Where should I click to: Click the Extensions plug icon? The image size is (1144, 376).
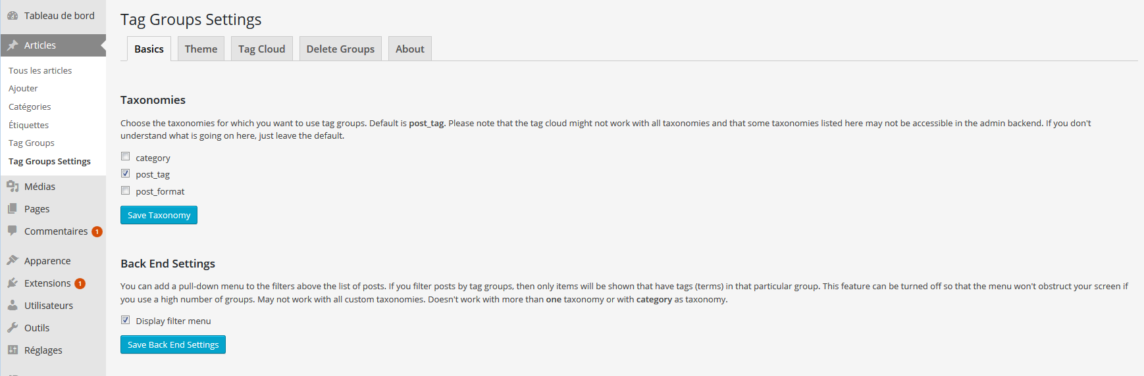point(13,283)
